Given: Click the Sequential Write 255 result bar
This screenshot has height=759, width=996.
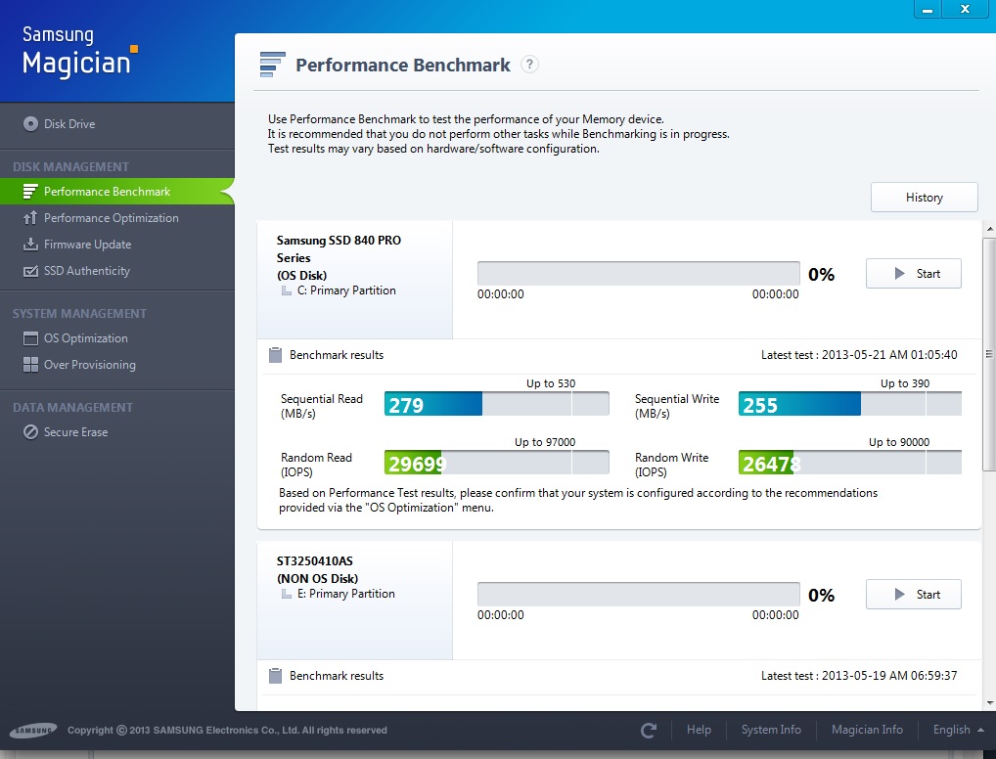Looking at the screenshot, I should (x=850, y=404).
